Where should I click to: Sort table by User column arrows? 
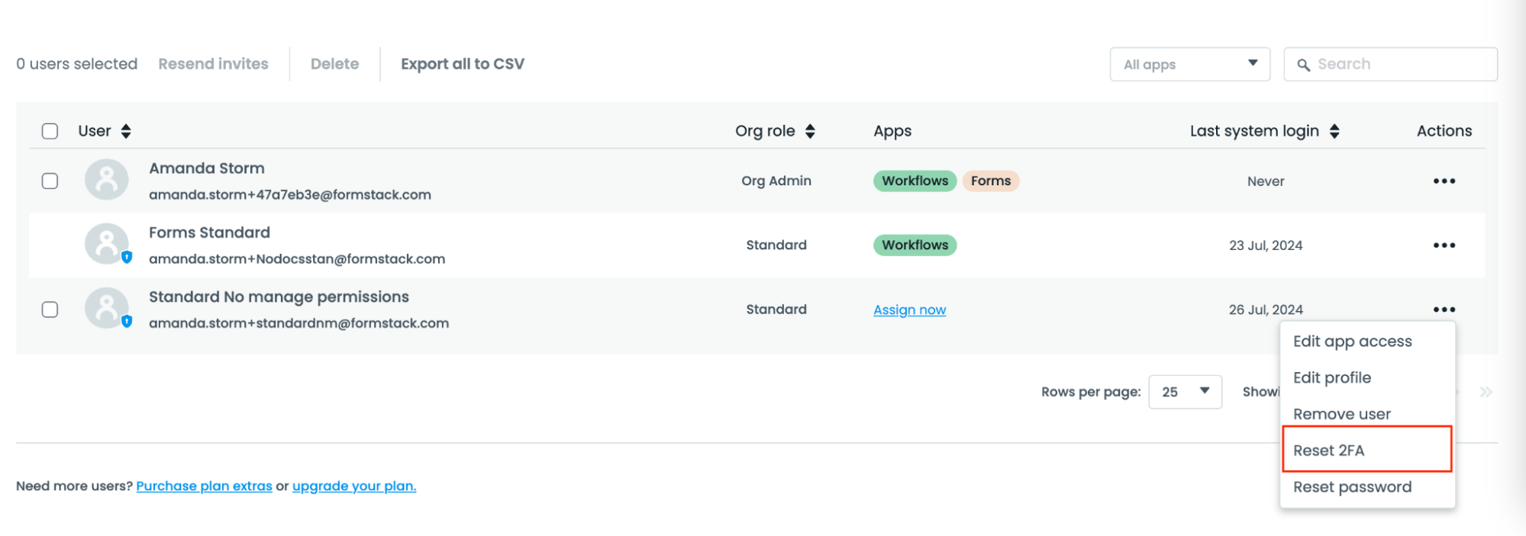pyautogui.click(x=126, y=131)
